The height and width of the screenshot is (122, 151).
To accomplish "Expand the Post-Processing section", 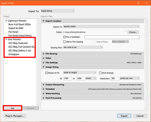I will click(x=44, y=98).
